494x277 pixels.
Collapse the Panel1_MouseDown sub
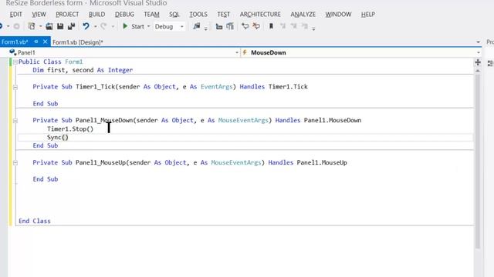15,121
